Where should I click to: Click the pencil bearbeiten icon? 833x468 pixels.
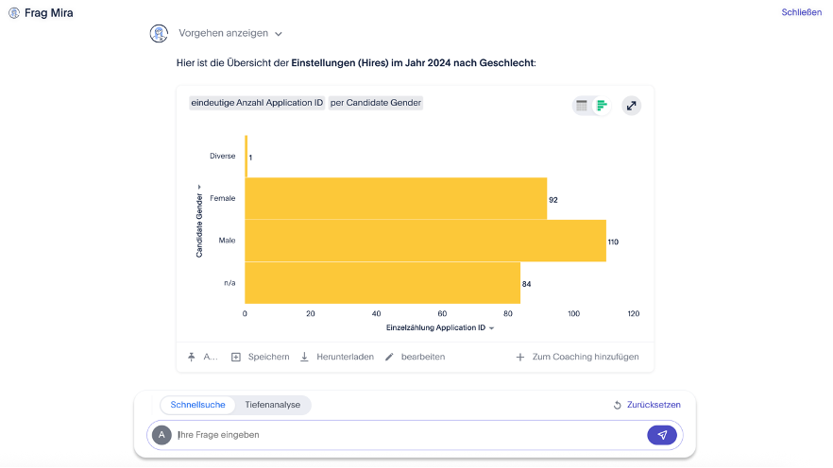(x=389, y=357)
